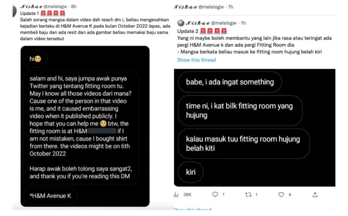
Task: Open the 'babe, i ada ingat something' screenshot
Action: [x=255, y=128]
